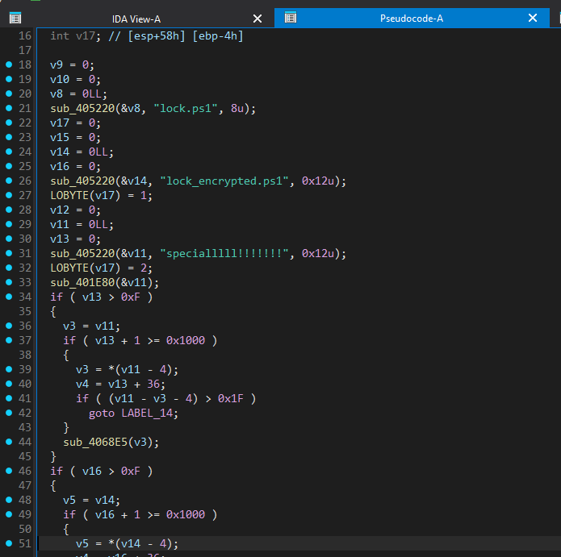
Task: Click 0x1000 constant on line 49
Action: point(186,514)
